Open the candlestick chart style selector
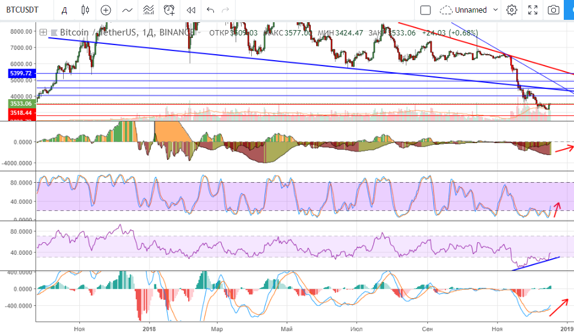 pos(85,10)
